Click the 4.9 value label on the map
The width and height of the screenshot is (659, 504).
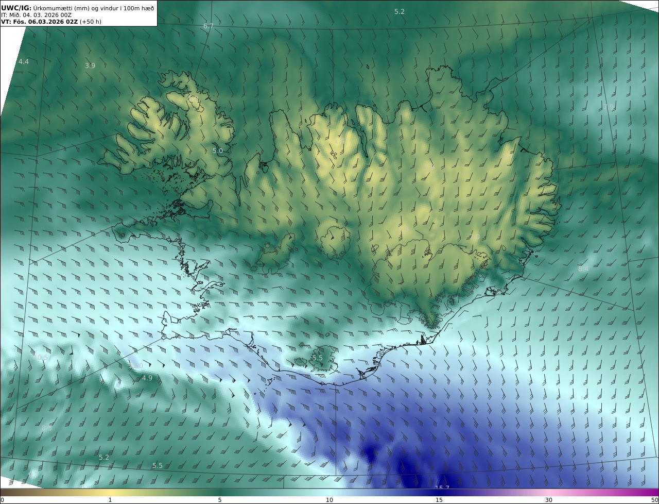[x=147, y=378]
